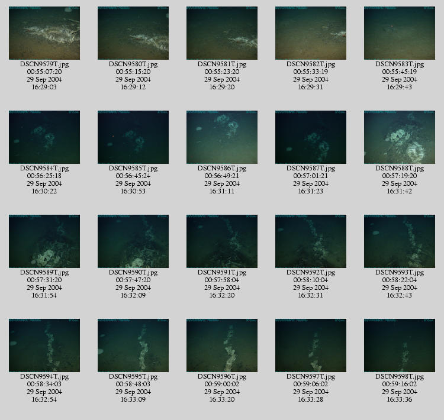Open thumbnail DSCN9594T.jpg
The height and width of the screenshot is (420, 444).
coord(44,345)
